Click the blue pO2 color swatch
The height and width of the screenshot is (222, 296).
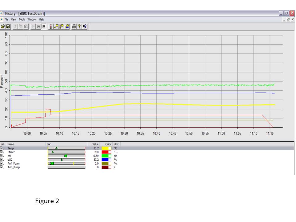pyautogui.click(x=106, y=160)
